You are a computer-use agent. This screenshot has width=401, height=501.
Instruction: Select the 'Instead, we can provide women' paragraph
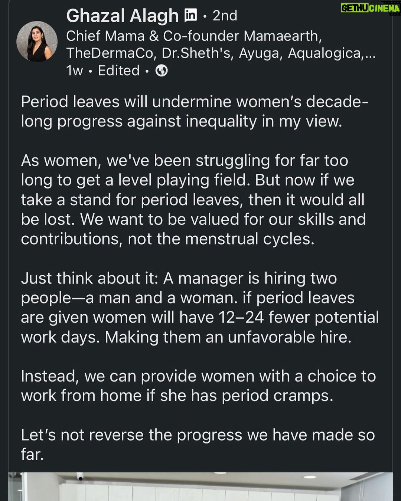tap(198, 386)
